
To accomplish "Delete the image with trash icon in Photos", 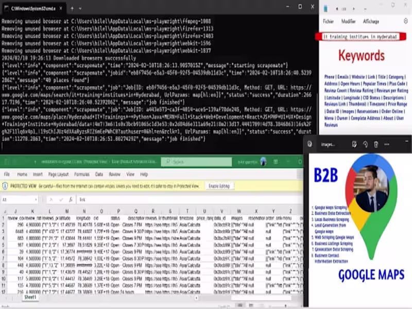I will [376, 144].
